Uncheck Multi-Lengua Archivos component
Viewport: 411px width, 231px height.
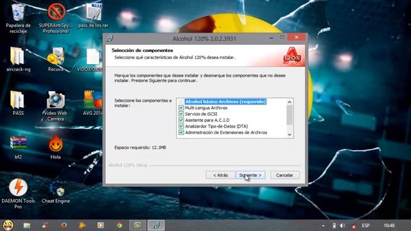181,108
